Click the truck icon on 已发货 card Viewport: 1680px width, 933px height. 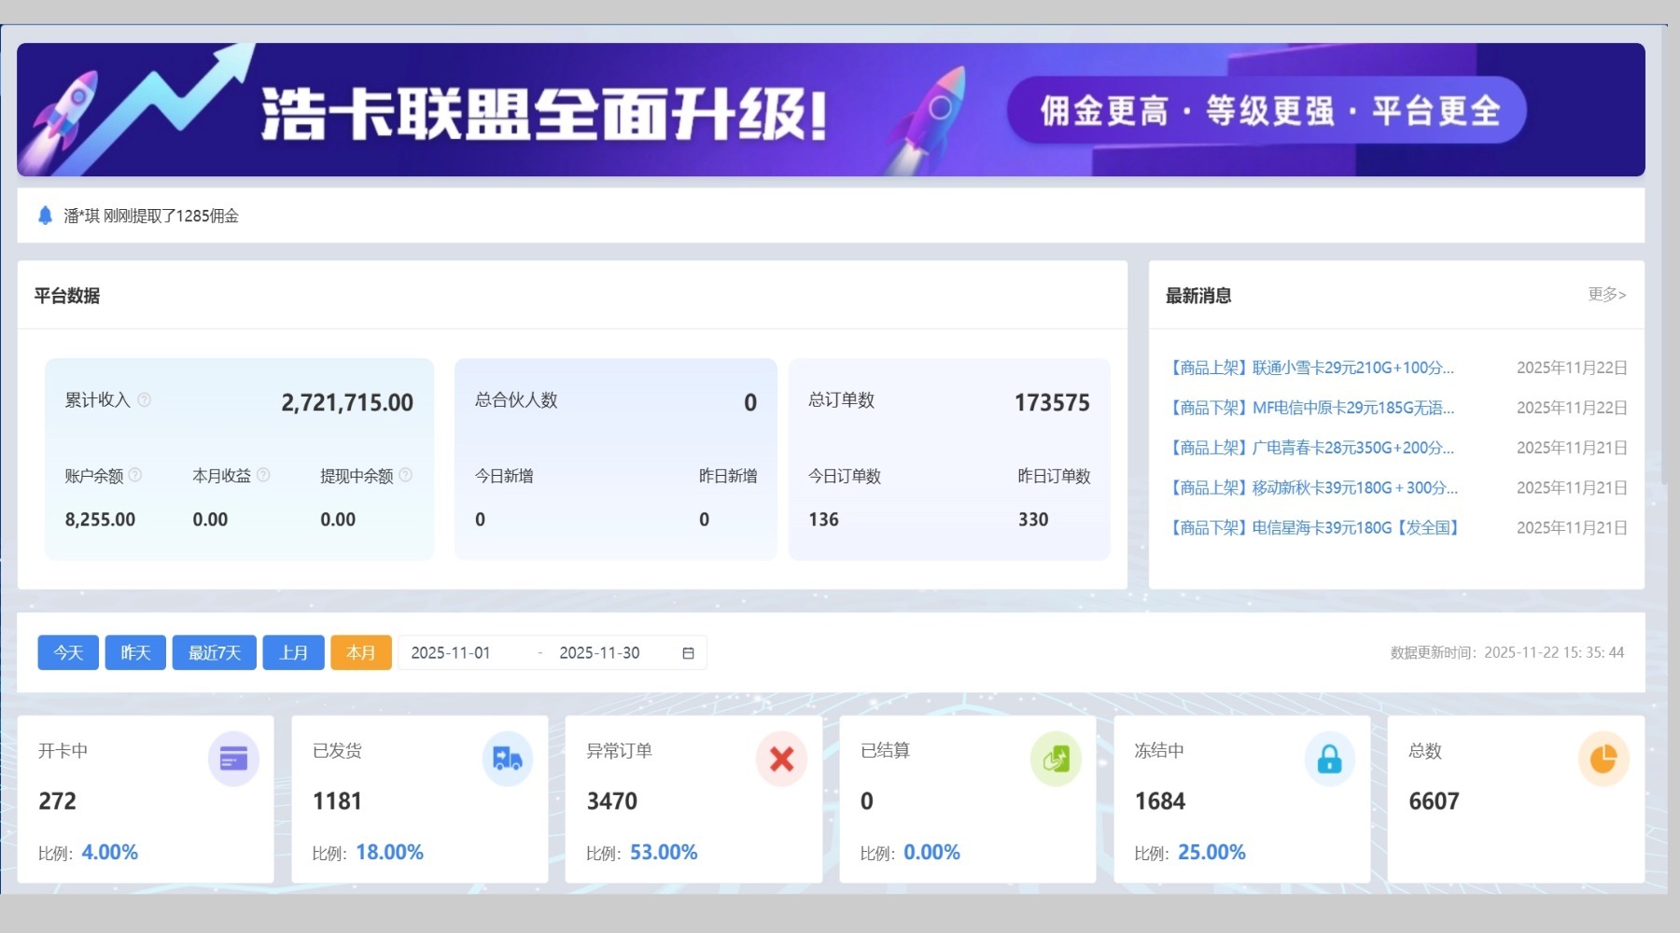507,759
